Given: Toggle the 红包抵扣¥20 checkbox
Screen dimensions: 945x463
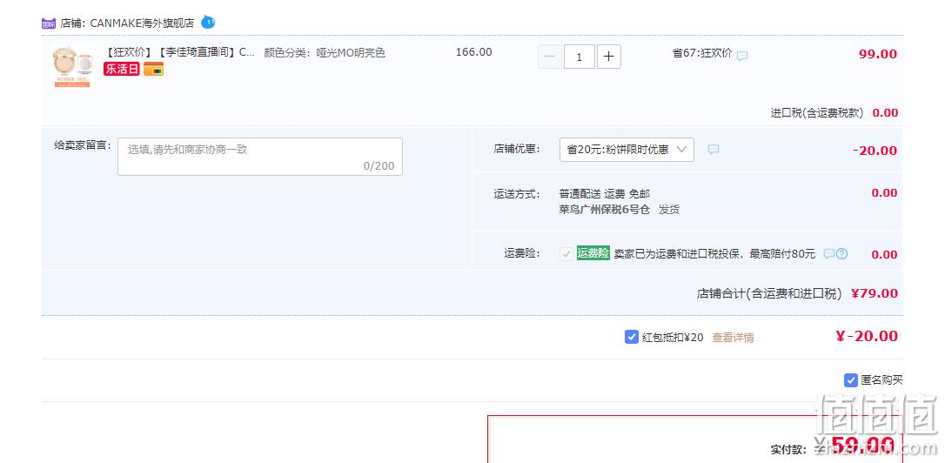Looking at the screenshot, I should [632, 337].
